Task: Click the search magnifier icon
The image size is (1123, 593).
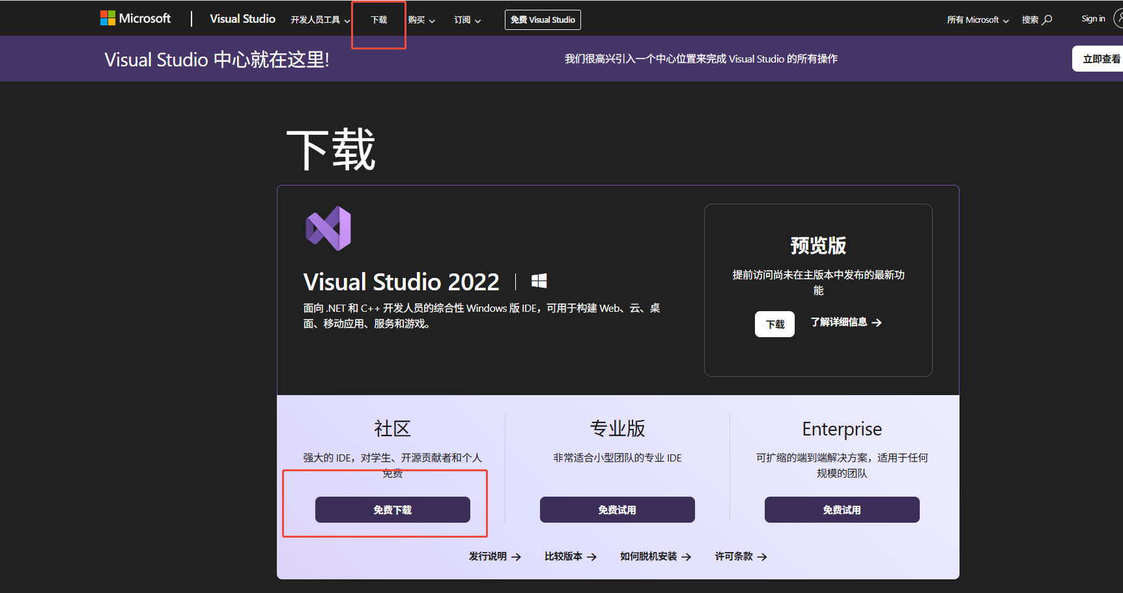Action: (1047, 20)
